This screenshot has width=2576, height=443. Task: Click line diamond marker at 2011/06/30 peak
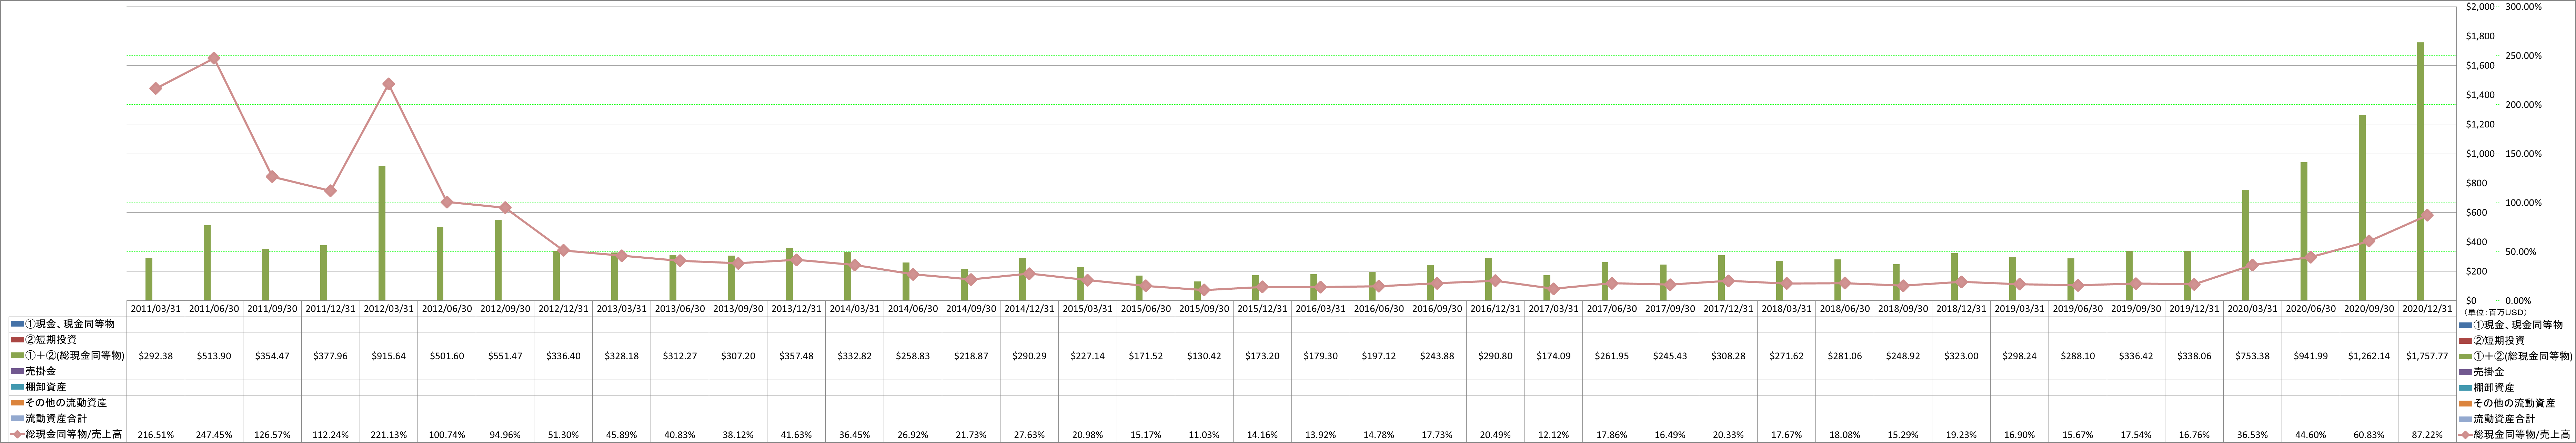click(214, 58)
